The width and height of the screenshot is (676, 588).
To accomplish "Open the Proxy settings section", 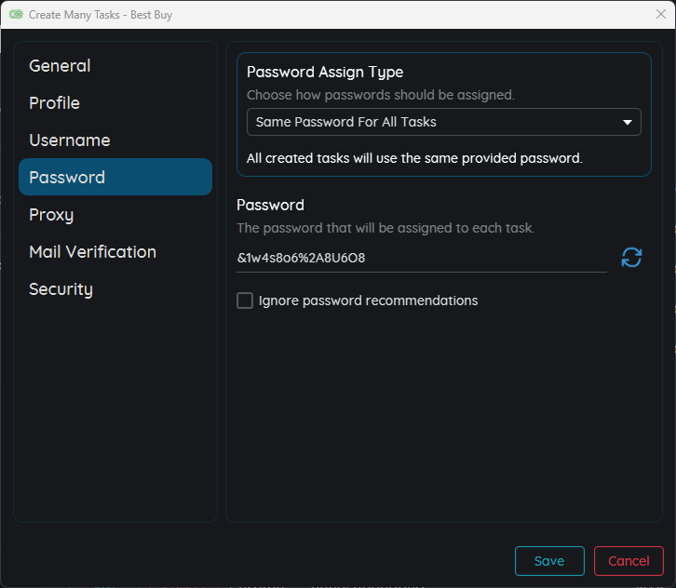I will click(51, 215).
